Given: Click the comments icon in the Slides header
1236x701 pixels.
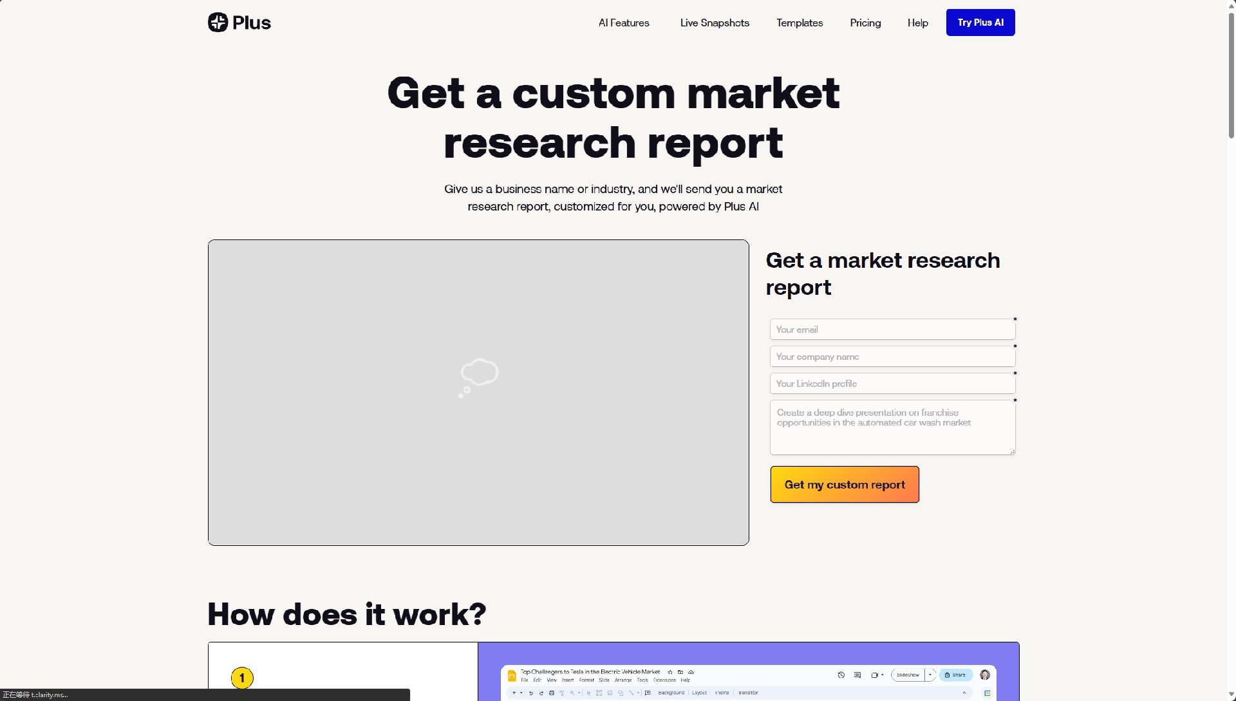Looking at the screenshot, I should click(x=857, y=675).
